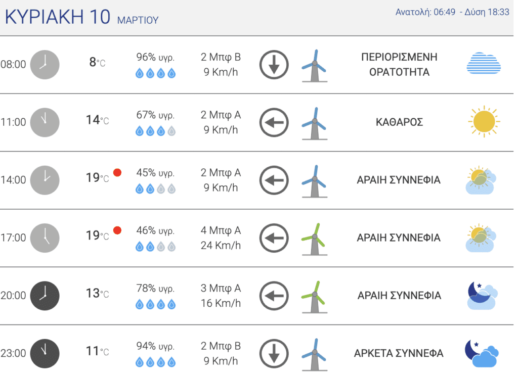Click the 4 Μπφ Α wind speed text
The height and width of the screenshot is (376, 518).
click(221, 230)
